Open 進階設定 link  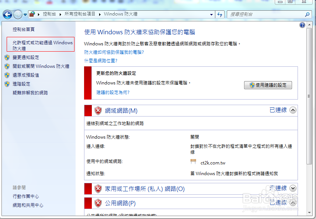(21, 84)
